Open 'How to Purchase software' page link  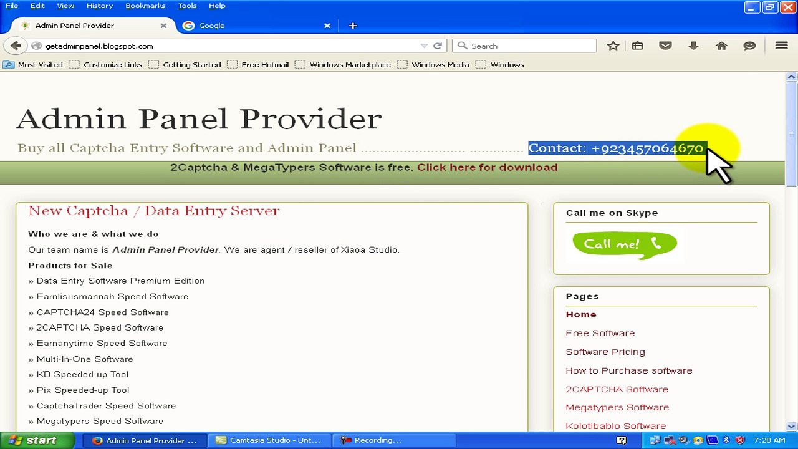(629, 370)
